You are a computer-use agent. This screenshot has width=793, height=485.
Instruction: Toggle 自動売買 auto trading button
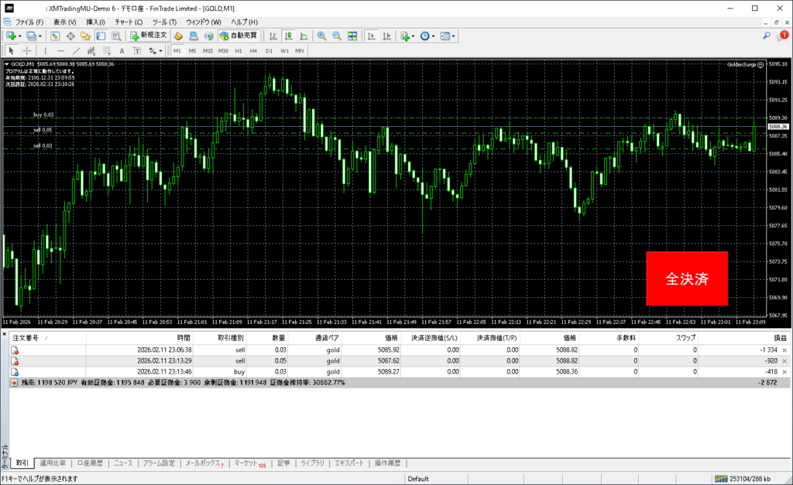point(239,36)
